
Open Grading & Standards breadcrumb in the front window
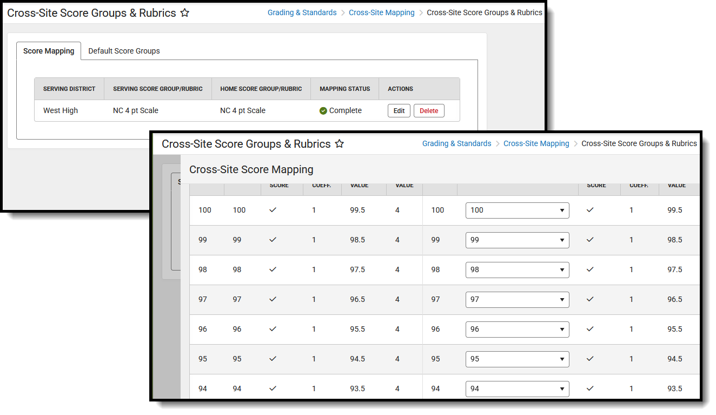(457, 143)
